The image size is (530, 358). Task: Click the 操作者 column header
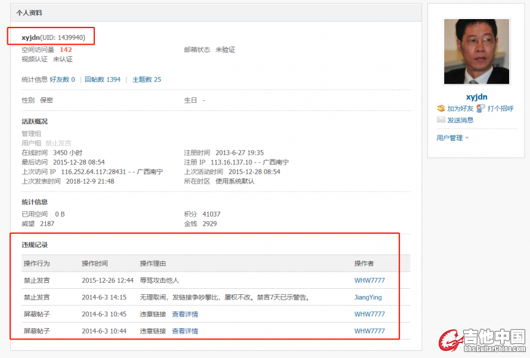point(364,263)
